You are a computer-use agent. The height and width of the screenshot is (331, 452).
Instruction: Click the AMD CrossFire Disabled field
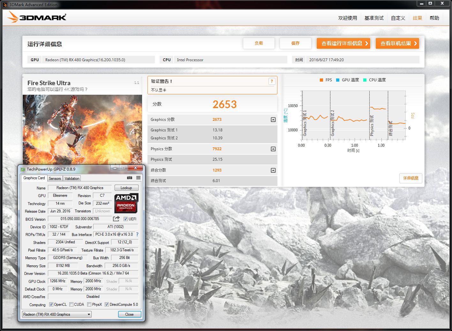coord(93,297)
